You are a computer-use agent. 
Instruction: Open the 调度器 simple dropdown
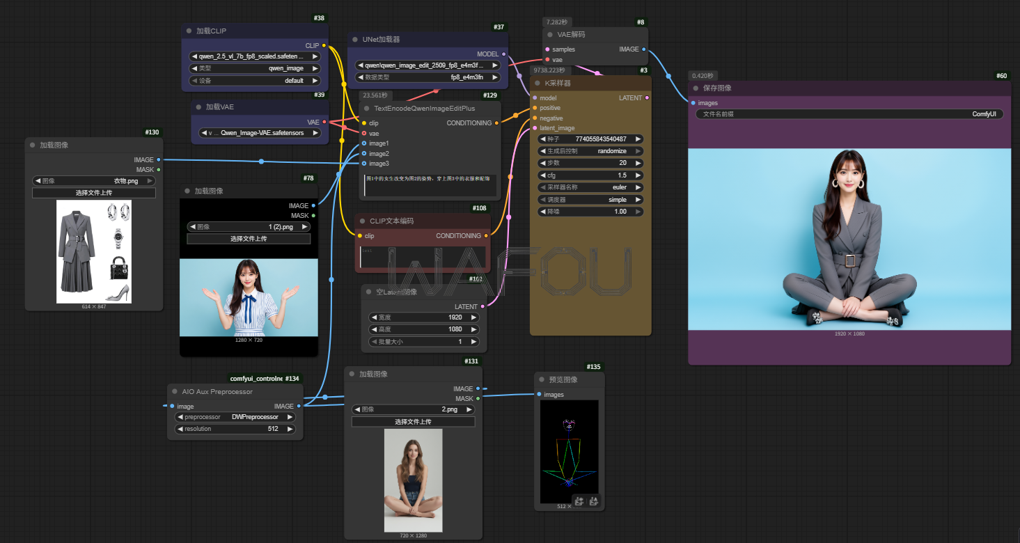(x=590, y=199)
